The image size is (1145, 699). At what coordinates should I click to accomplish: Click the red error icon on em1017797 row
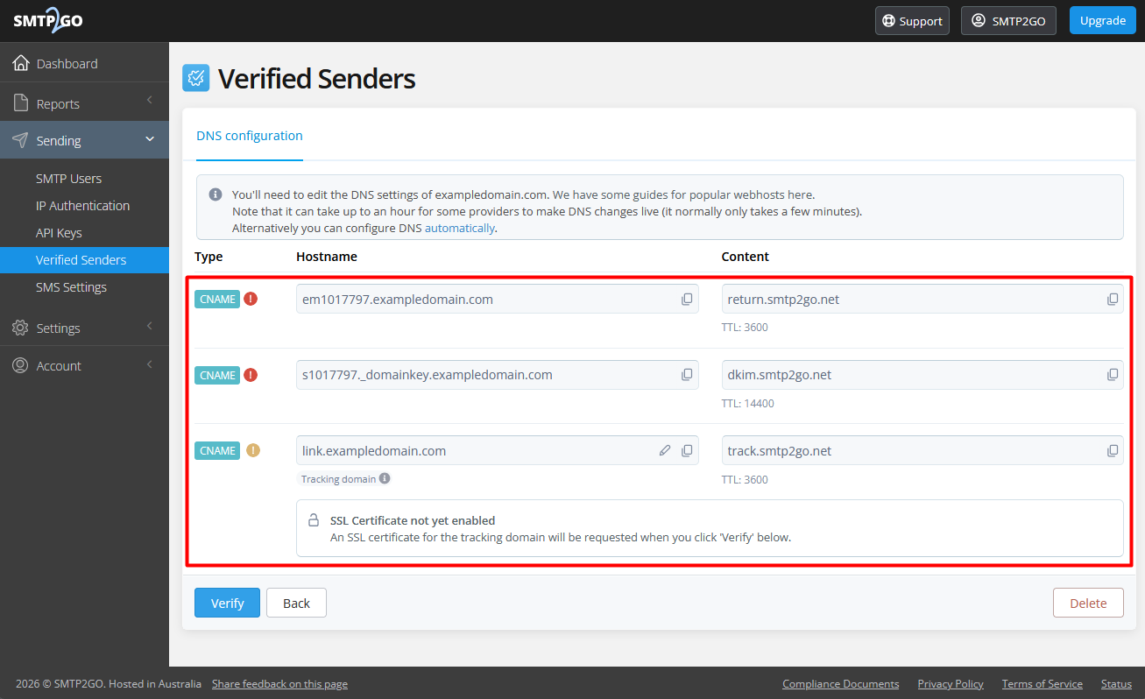(251, 299)
